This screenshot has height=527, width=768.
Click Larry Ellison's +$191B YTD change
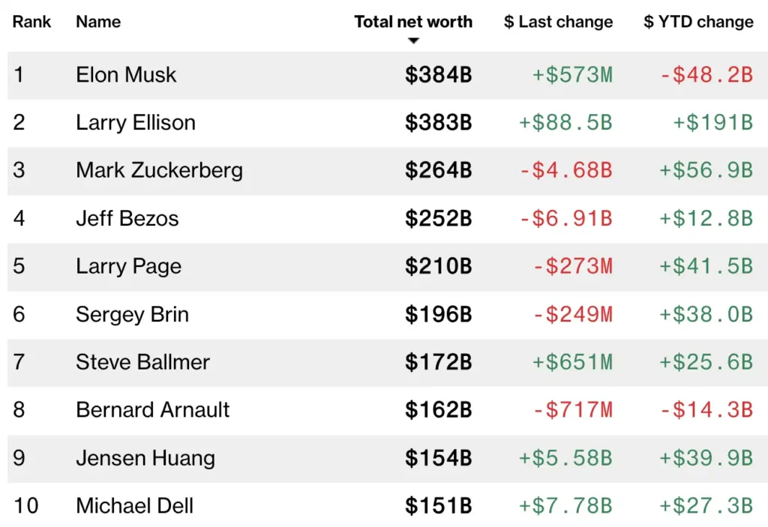pos(712,123)
